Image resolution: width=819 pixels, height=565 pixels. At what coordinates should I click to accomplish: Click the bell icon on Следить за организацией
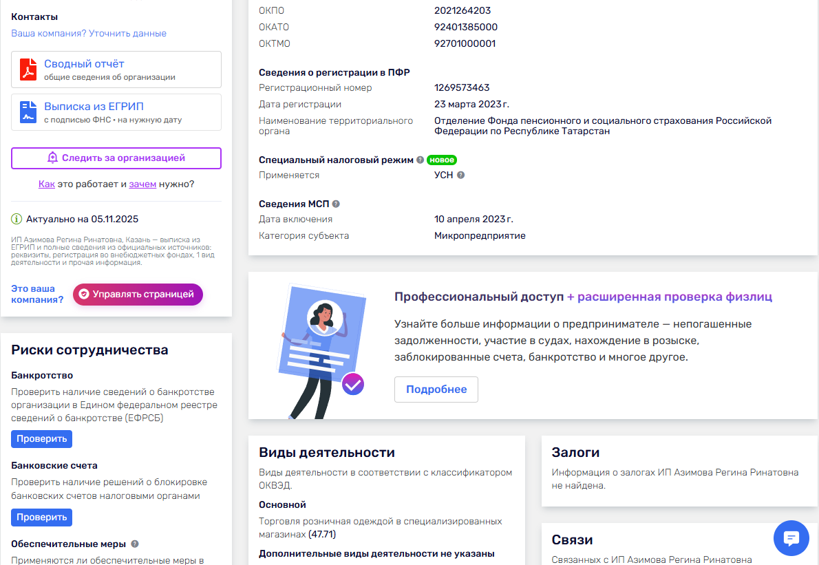[x=52, y=158]
